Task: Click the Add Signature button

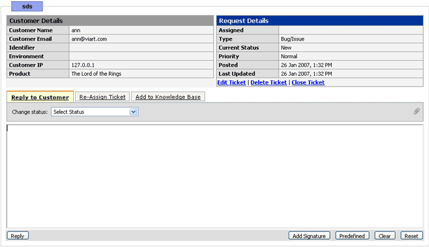Action: [x=309, y=236]
